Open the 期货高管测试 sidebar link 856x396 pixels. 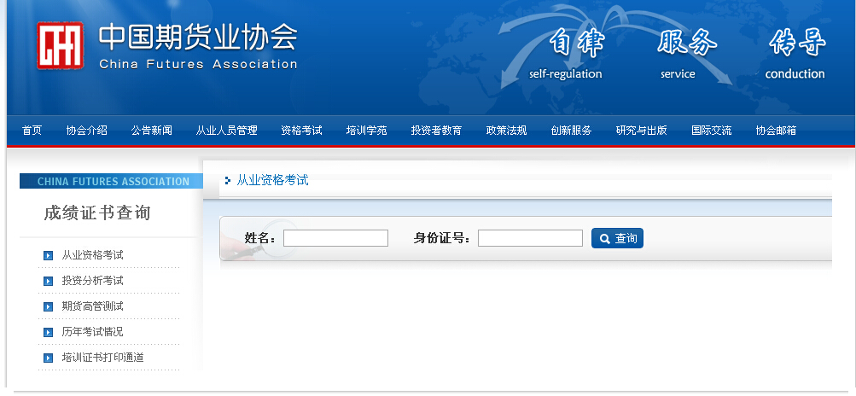92,306
